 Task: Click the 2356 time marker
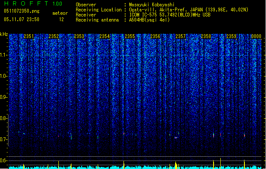pyautogui.click(x=155, y=36)
